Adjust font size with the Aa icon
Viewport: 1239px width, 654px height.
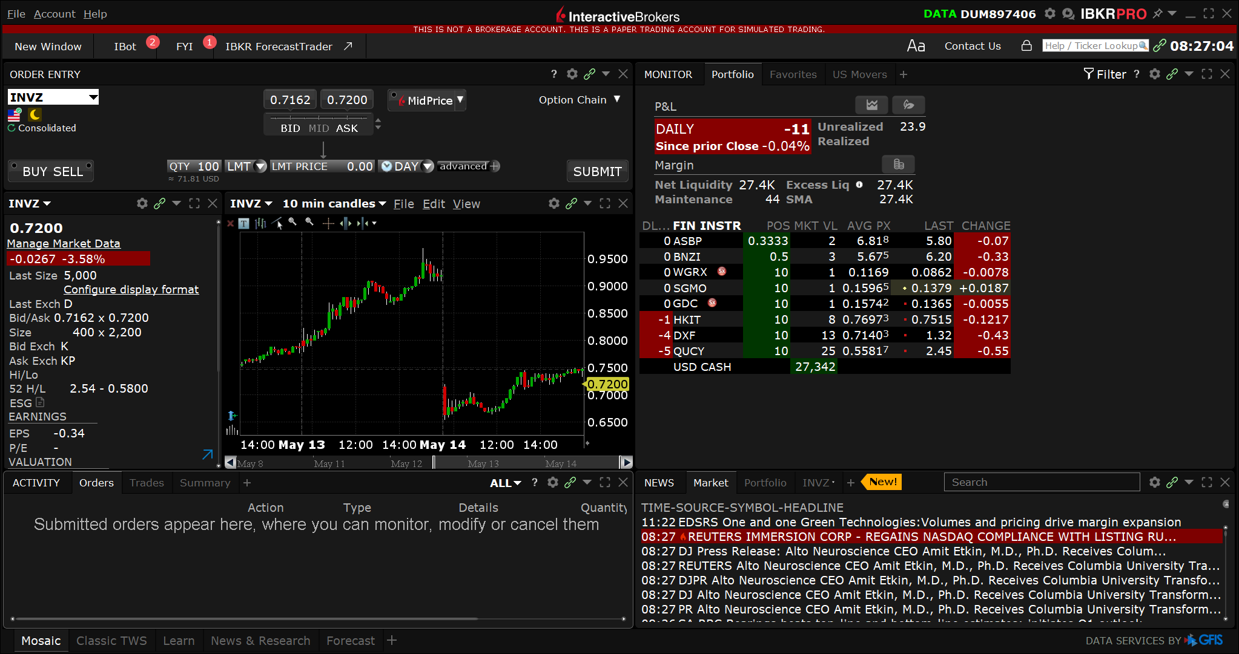[916, 46]
